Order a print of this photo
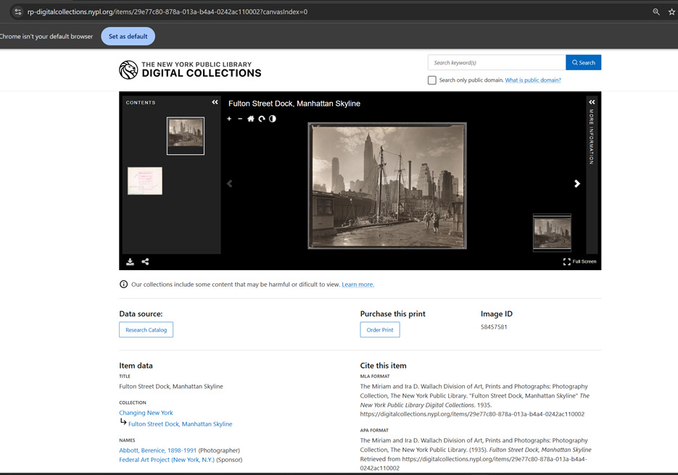Image resolution: width=678 pixels, height=475 pixels. [x=380, y=329]
